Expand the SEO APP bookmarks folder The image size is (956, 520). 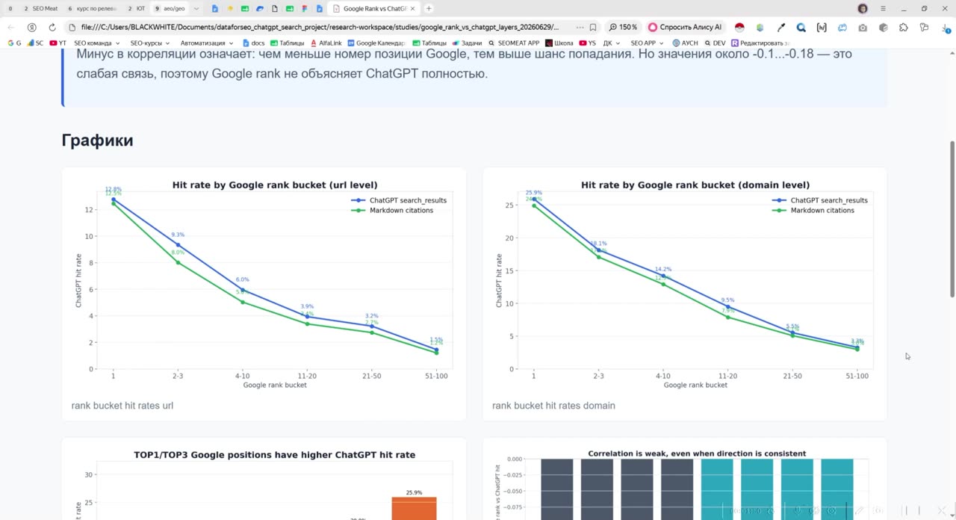click(647, 43)
